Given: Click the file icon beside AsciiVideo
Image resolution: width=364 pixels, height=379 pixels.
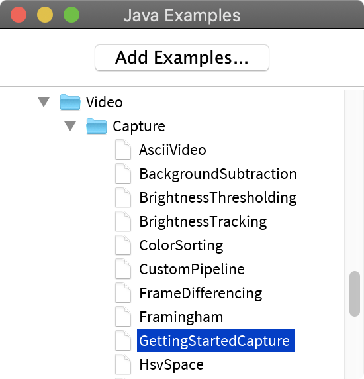Looking at the screenshot, I should [x=123, y=150].
